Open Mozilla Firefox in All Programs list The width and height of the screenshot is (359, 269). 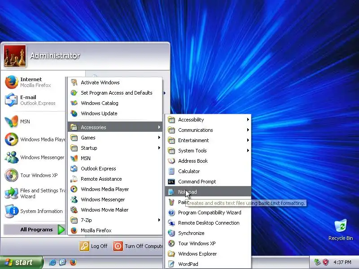point(115,230)
